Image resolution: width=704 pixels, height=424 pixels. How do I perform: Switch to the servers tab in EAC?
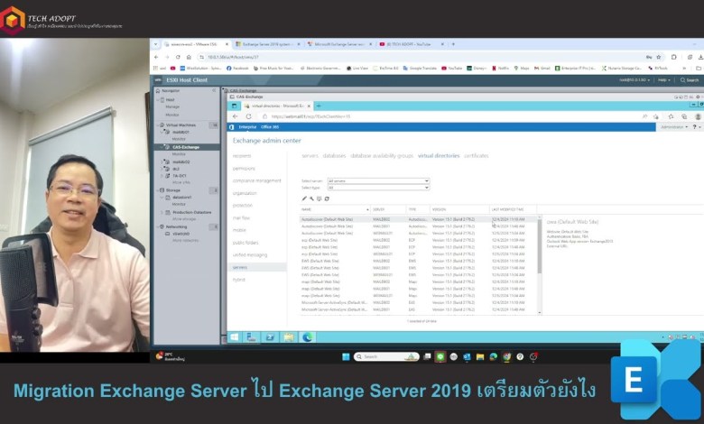click(x=310, y=156)
